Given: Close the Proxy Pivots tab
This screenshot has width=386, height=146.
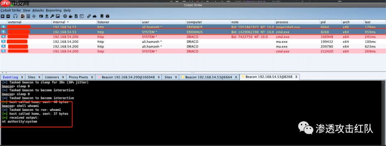Looking at the screenshot, I should 92,77.
